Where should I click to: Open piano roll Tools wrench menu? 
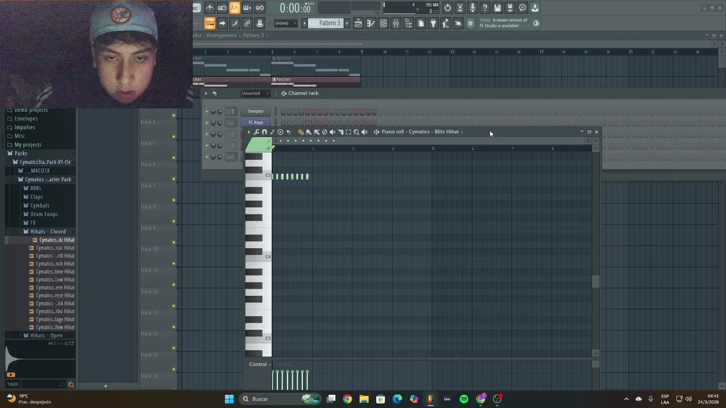click(x=256, y=132)
